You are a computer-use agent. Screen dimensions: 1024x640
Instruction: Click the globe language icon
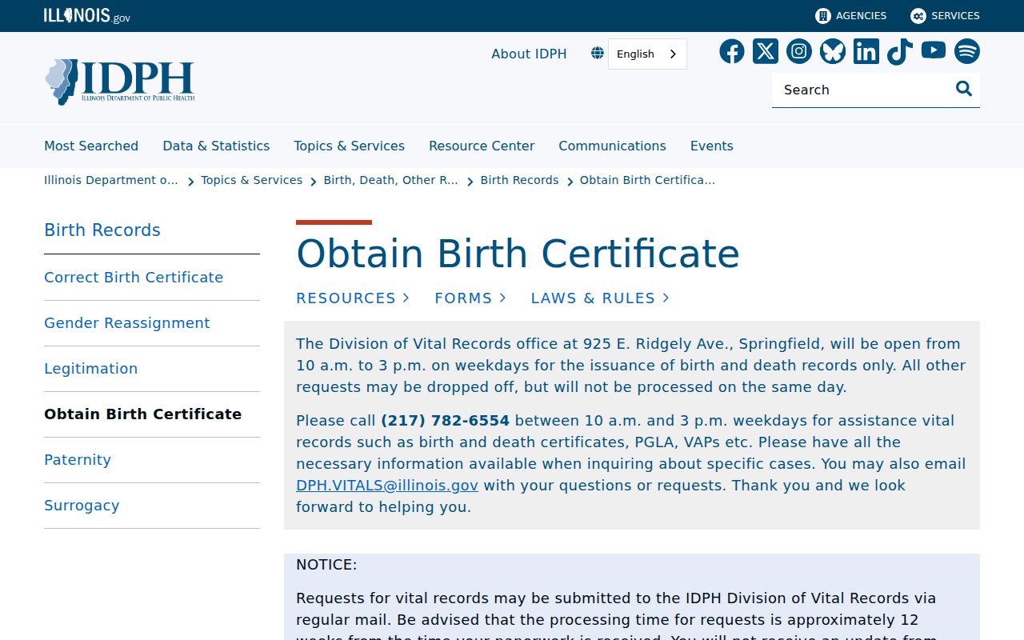point(598,54)
